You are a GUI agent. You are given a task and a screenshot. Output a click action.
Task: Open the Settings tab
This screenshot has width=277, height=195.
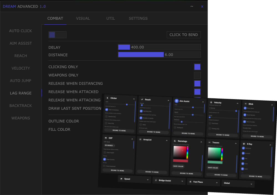tap(138, 18)
